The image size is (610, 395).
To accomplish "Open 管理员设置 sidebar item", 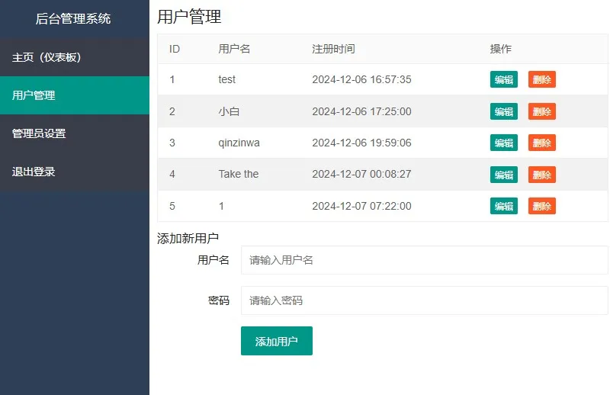I will coord(74,133).
